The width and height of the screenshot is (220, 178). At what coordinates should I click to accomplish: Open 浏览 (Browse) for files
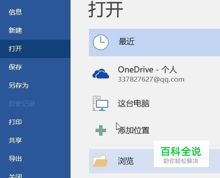(154, 161)
